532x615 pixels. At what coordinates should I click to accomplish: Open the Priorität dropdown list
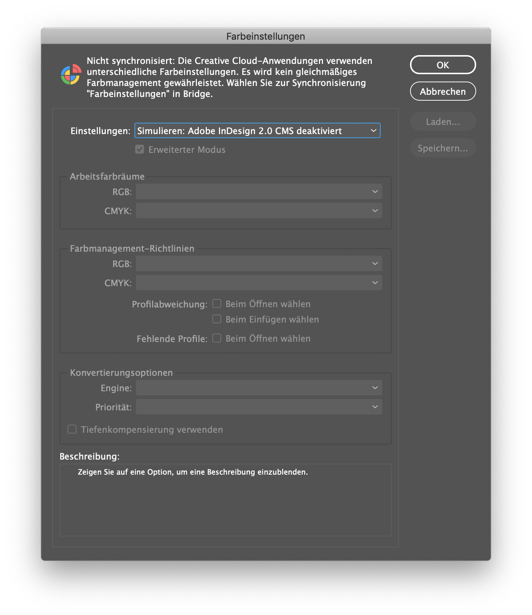coord(259,407)
